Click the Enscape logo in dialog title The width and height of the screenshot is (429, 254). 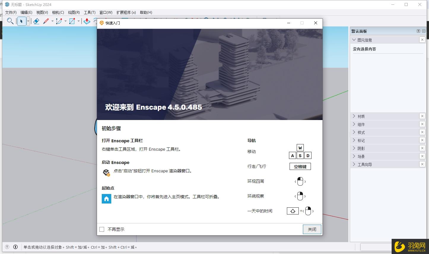[x=102, y=23]
